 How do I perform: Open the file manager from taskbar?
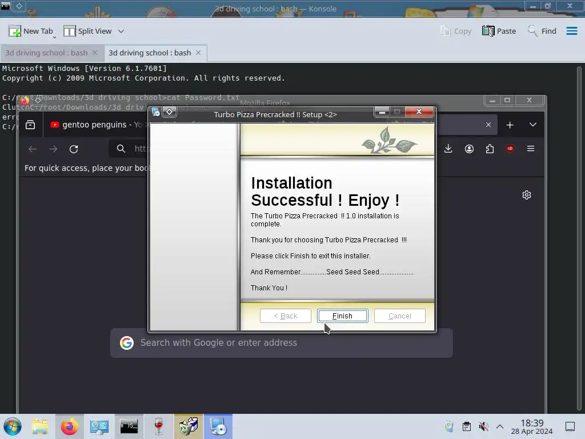point(40,426)
